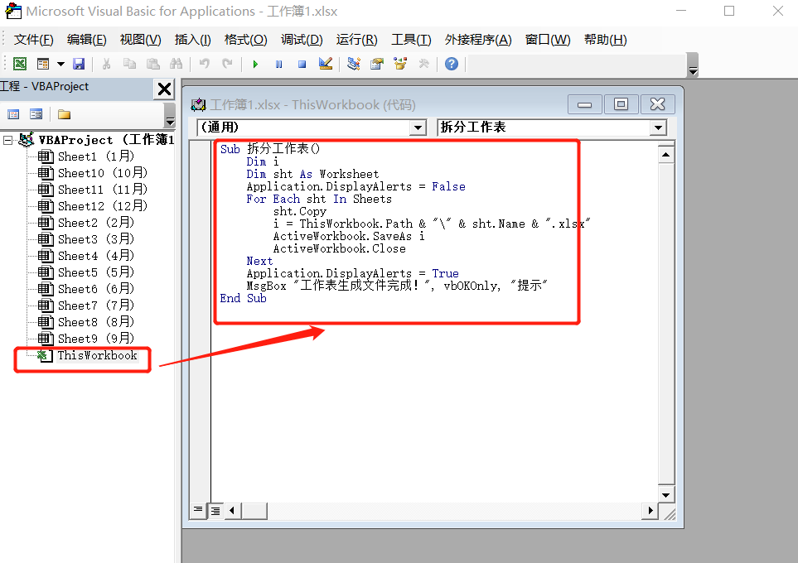Open the 工具(T) menu

coord(411,40)
